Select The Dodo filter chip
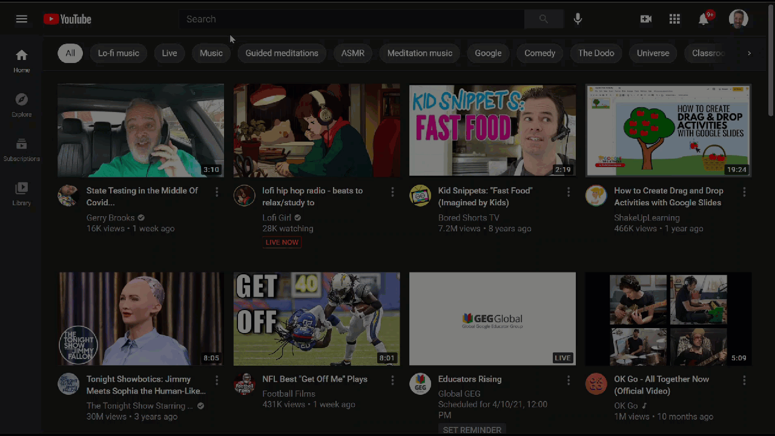This screenshot has width=775, height=436. (596, 53)
